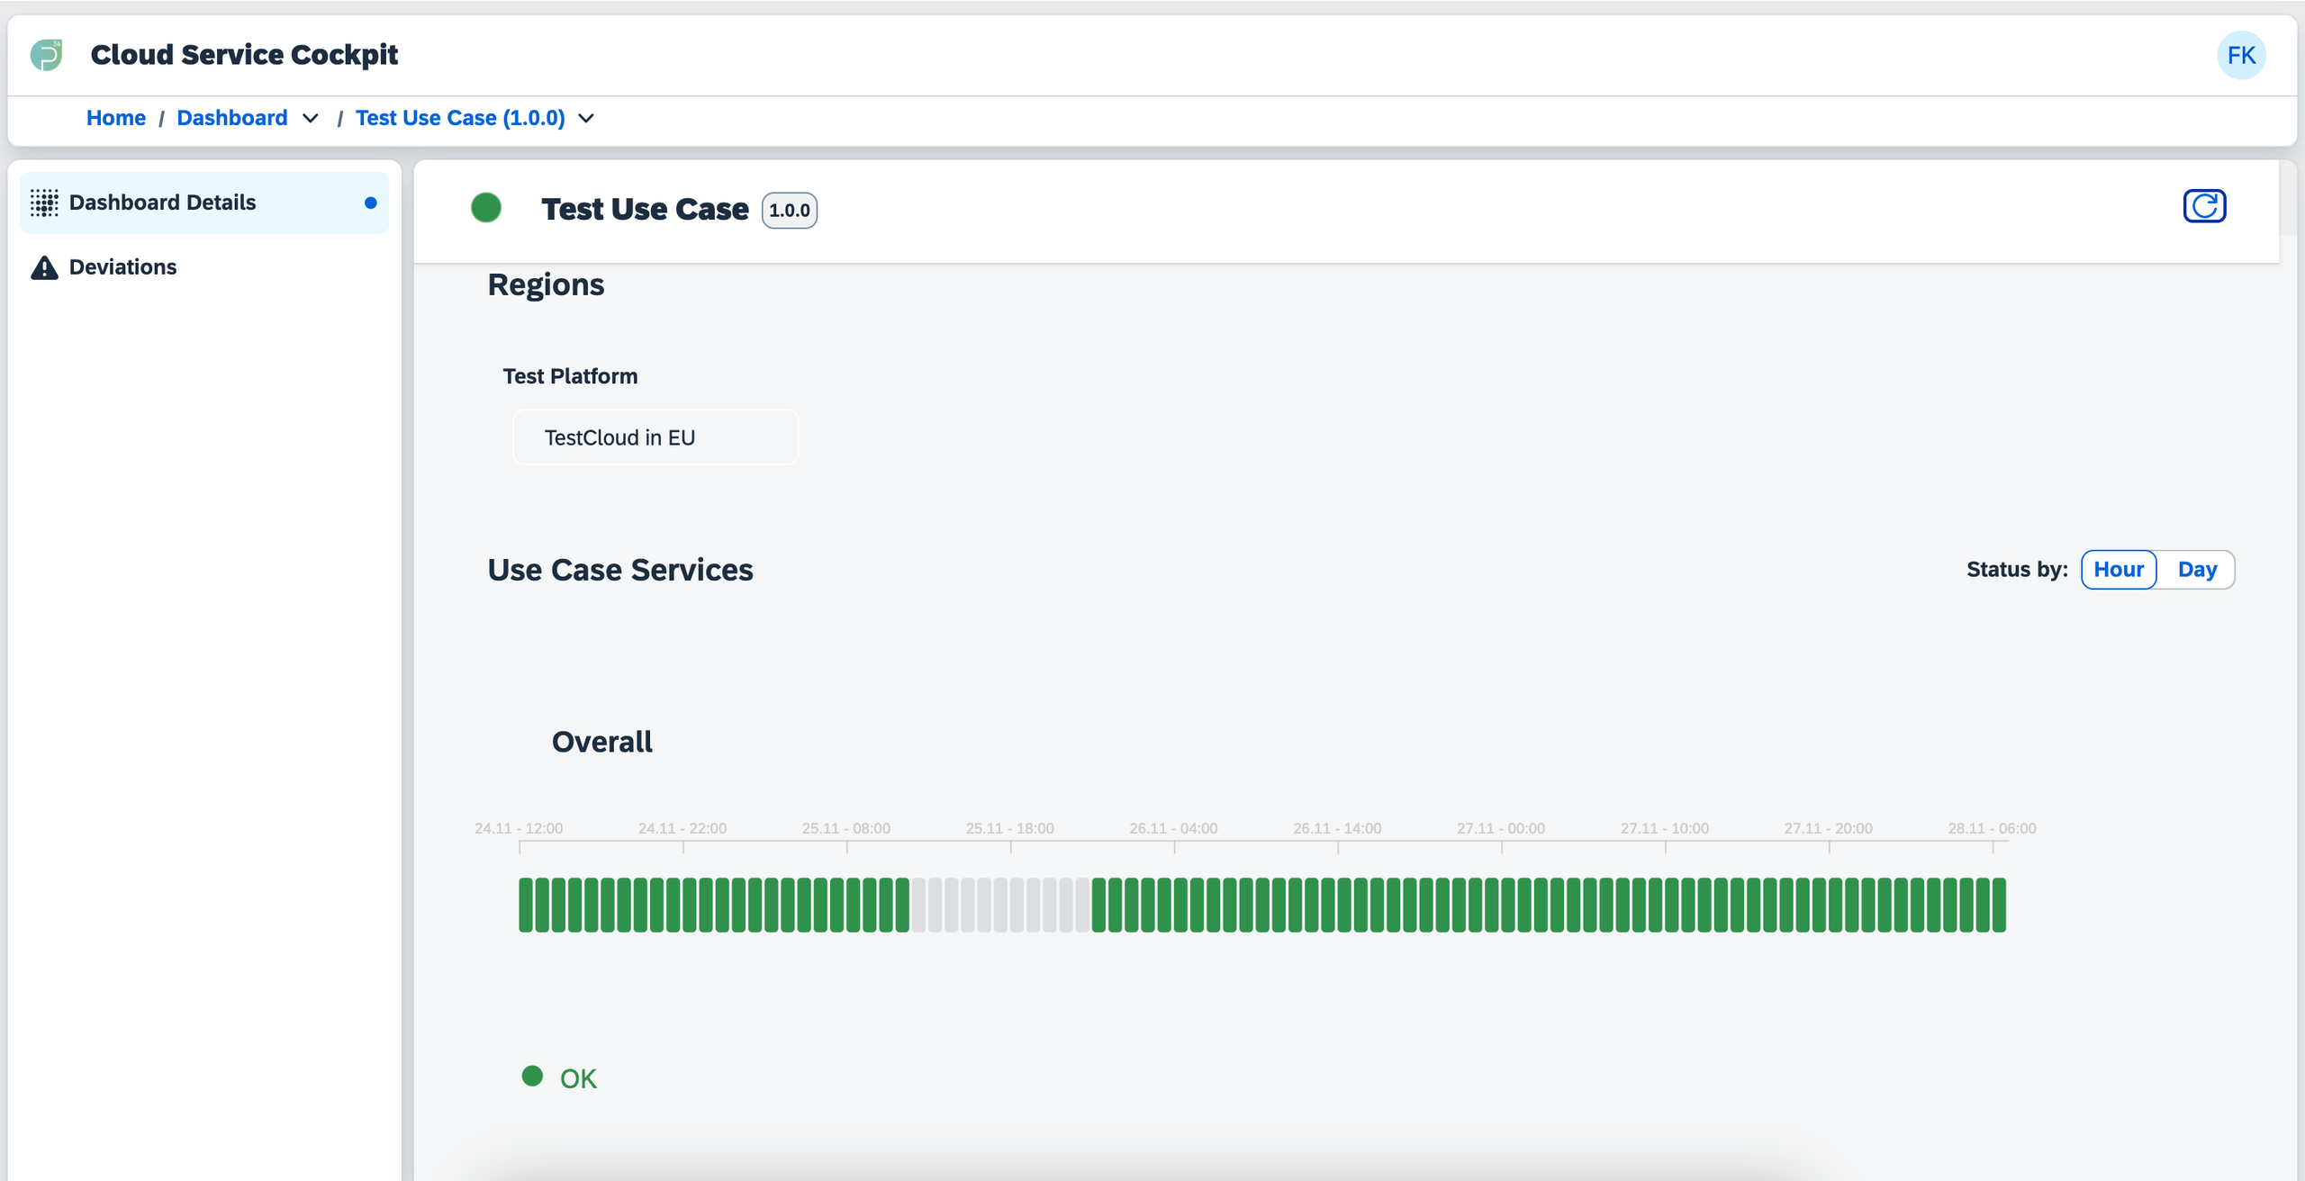The image size is (2305, 1181).
Task: Refresh the Test Use Case status
Action: (2204, 205)
